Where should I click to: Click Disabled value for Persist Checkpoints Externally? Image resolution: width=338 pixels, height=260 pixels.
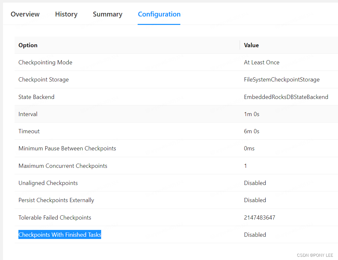[x=255, y=200]
